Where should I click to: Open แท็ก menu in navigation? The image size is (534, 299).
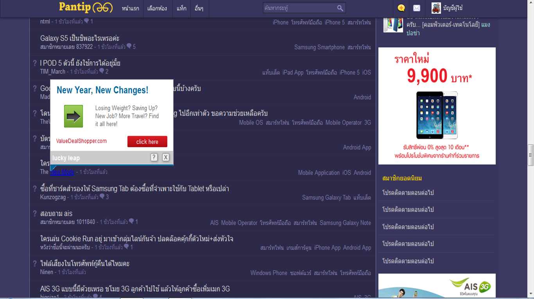(x=181, y=8)
